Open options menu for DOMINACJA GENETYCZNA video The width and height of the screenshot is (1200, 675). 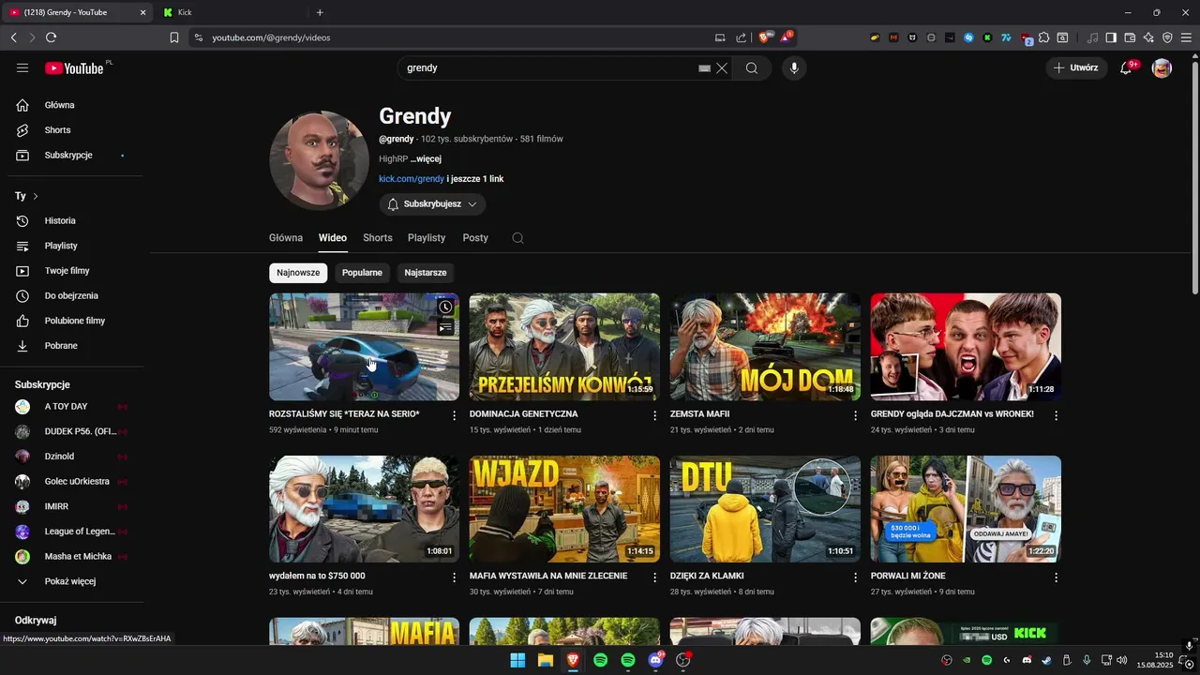tap(655, 415)
